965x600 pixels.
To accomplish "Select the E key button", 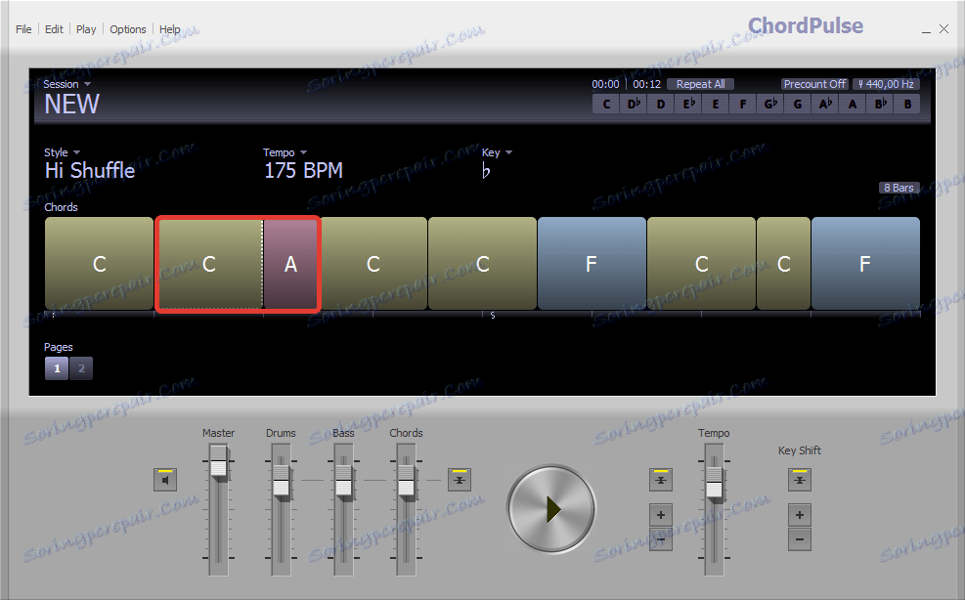I will point(716,104).
